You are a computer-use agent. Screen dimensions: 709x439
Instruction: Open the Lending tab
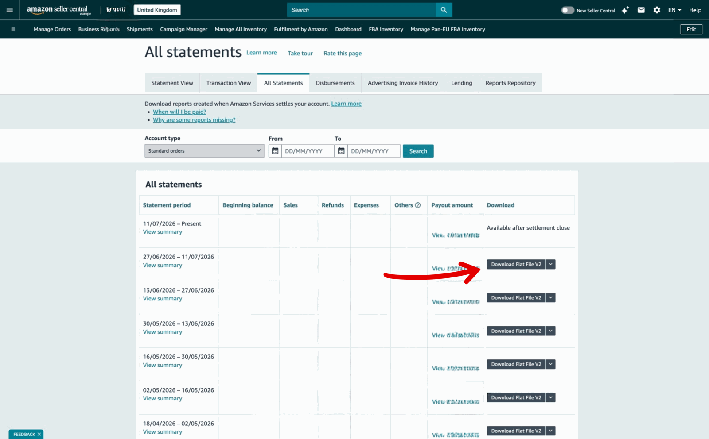(461, 83)
